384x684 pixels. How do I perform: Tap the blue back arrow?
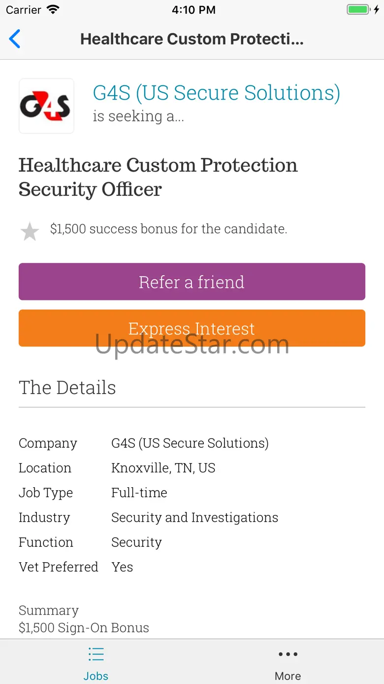click(x=15, y=39)
